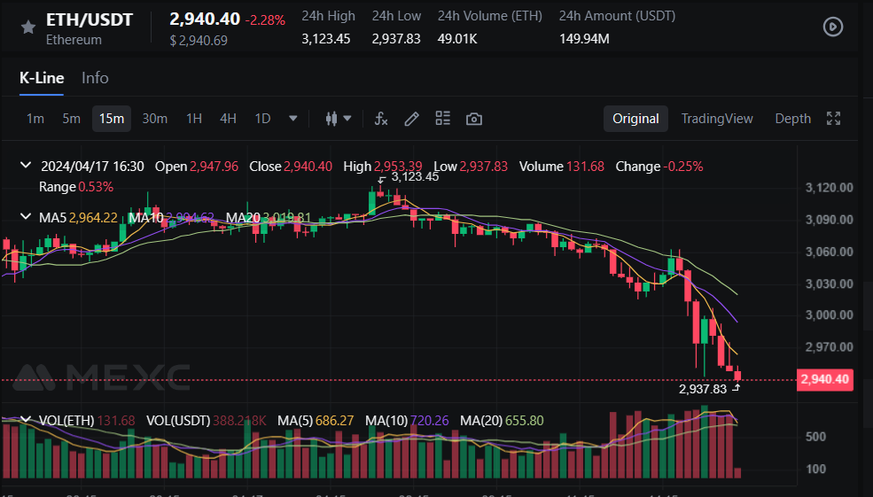The image size is (873, 497).
Task: Click the 3,120.00 price axis label
Action: pyautogui.click(x=829, y=188)
